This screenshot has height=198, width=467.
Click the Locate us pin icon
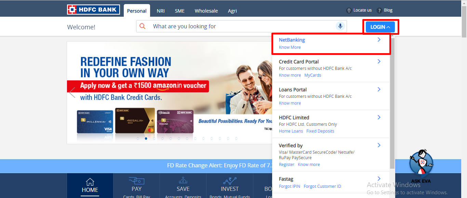[x=349, y=10]
